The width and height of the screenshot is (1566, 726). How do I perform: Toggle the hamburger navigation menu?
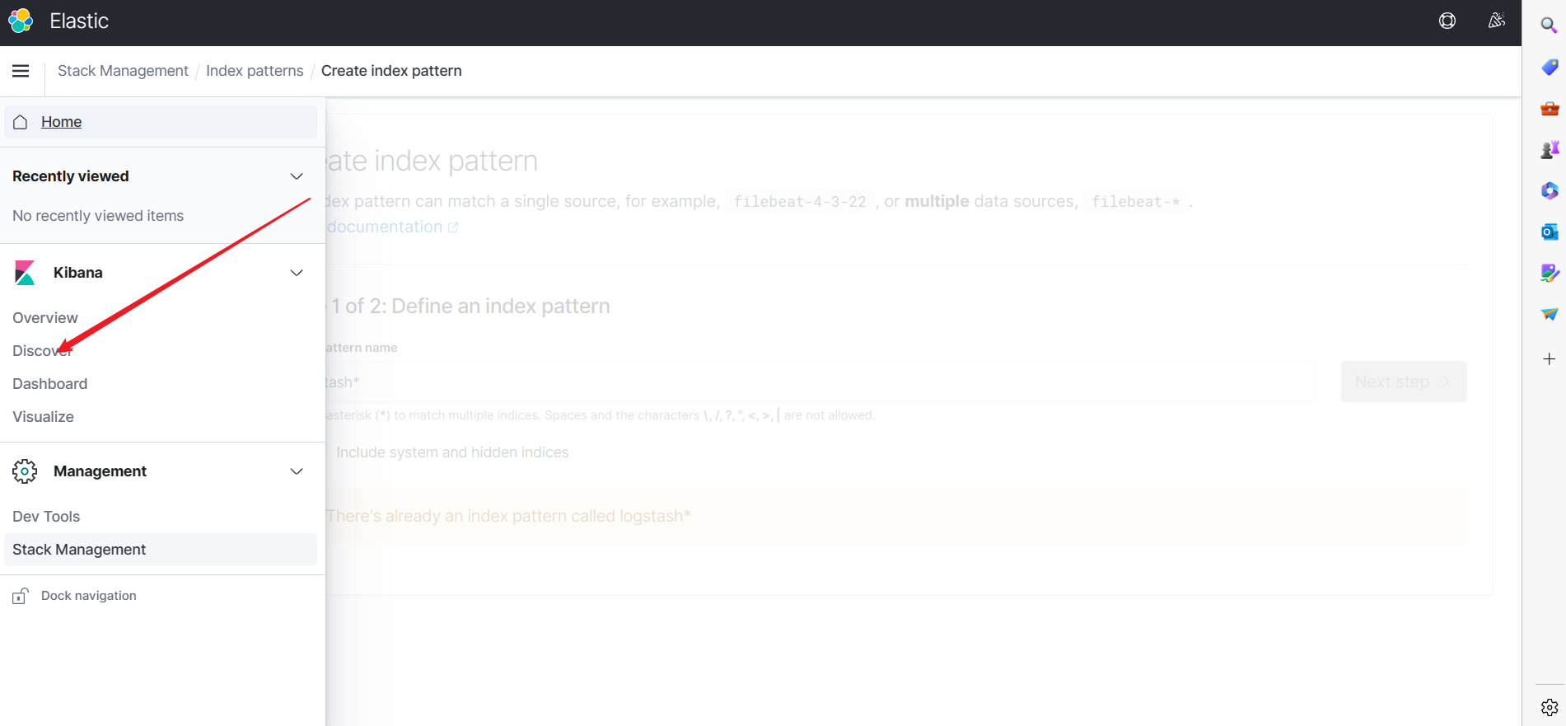pyautogui.click(x=21, y=71)
